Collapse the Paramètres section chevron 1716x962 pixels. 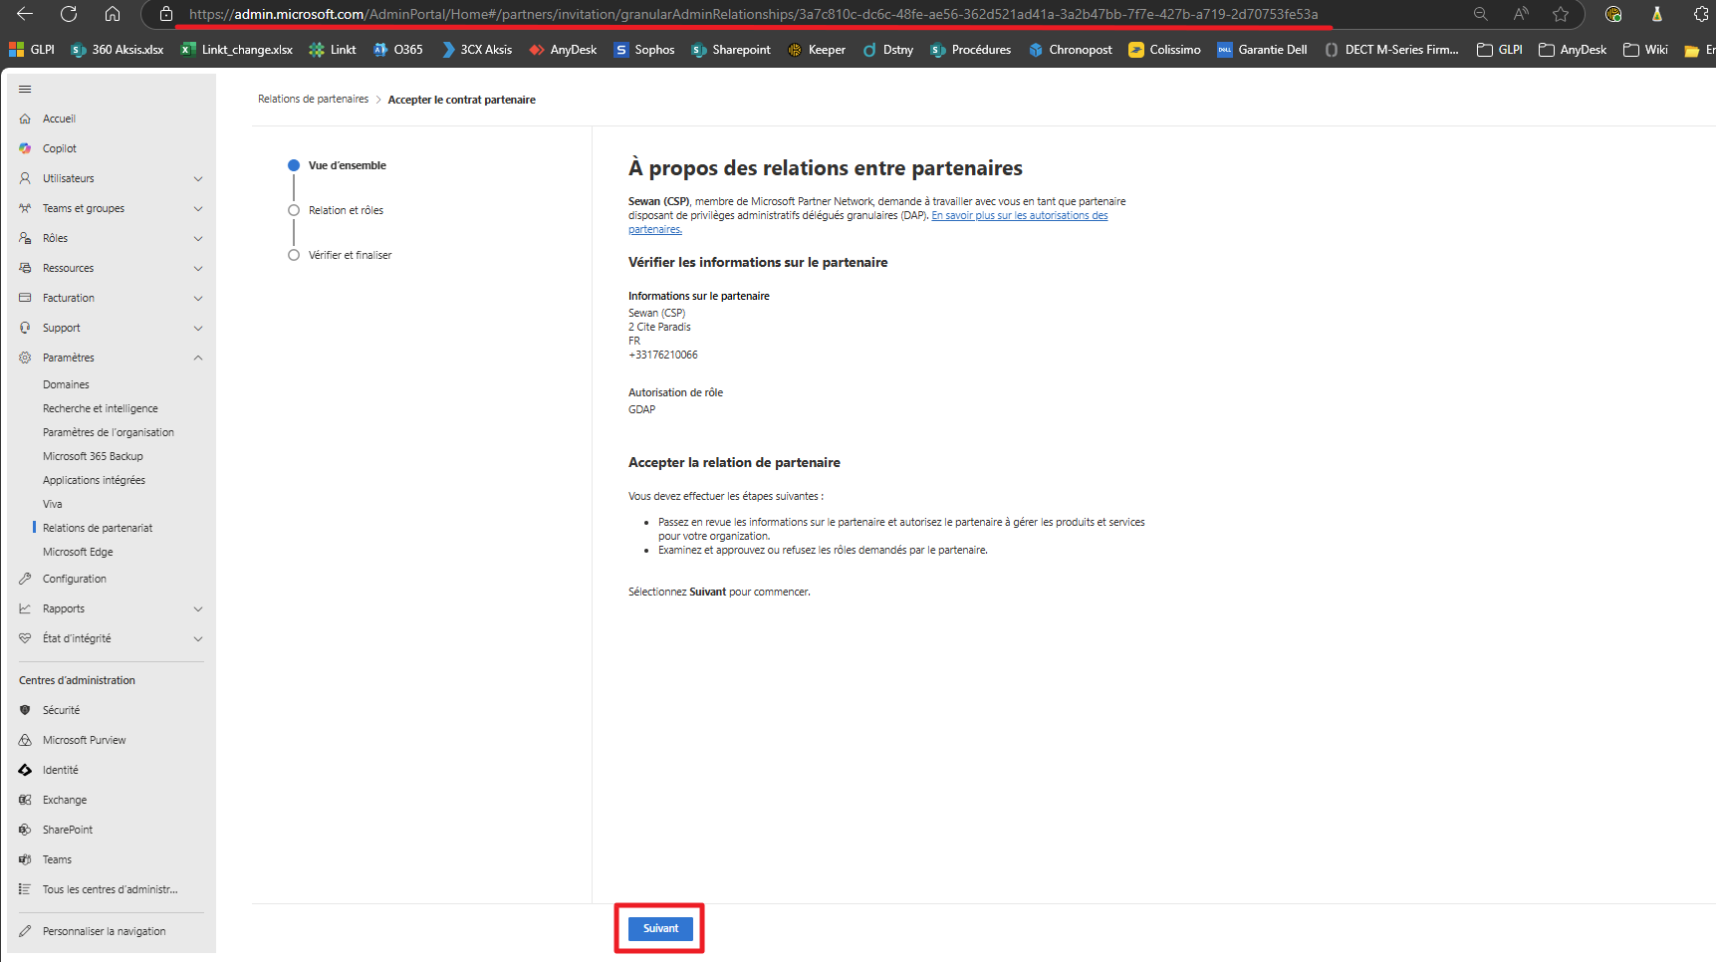(x=198, y=358)
